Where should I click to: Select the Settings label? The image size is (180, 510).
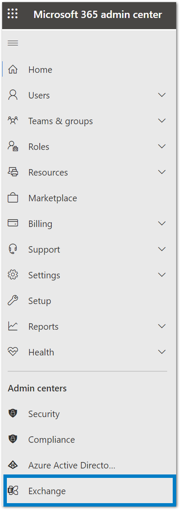coord(44,275)
